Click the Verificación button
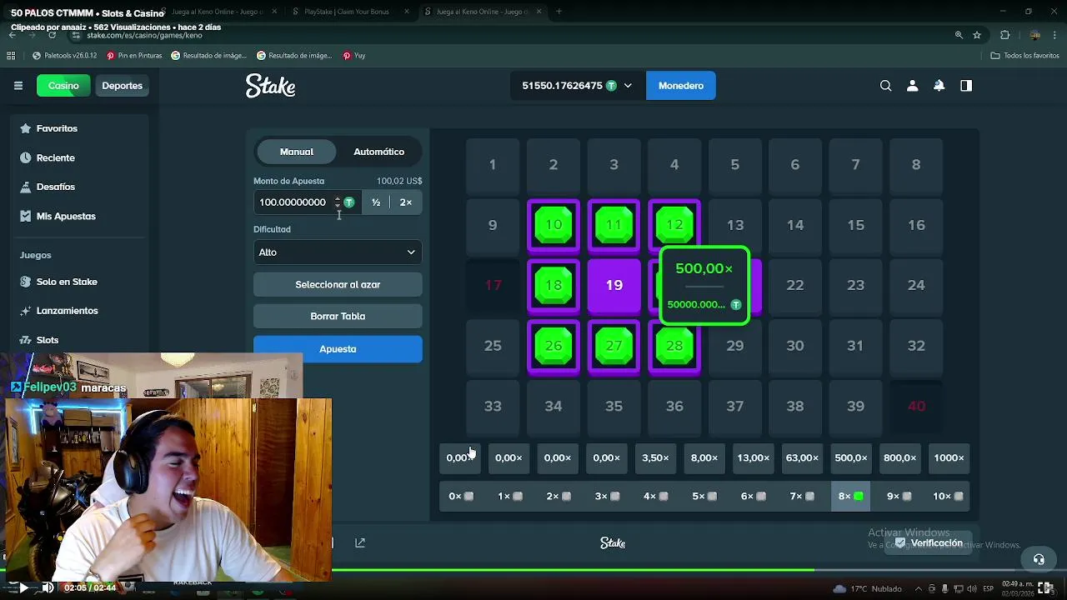1067x600 pixels. 929,543
